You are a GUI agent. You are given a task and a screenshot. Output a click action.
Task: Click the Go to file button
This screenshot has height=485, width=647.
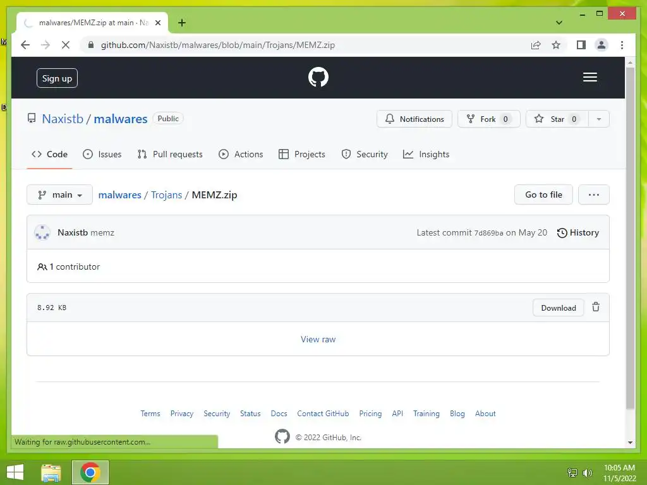click(543, 195)
